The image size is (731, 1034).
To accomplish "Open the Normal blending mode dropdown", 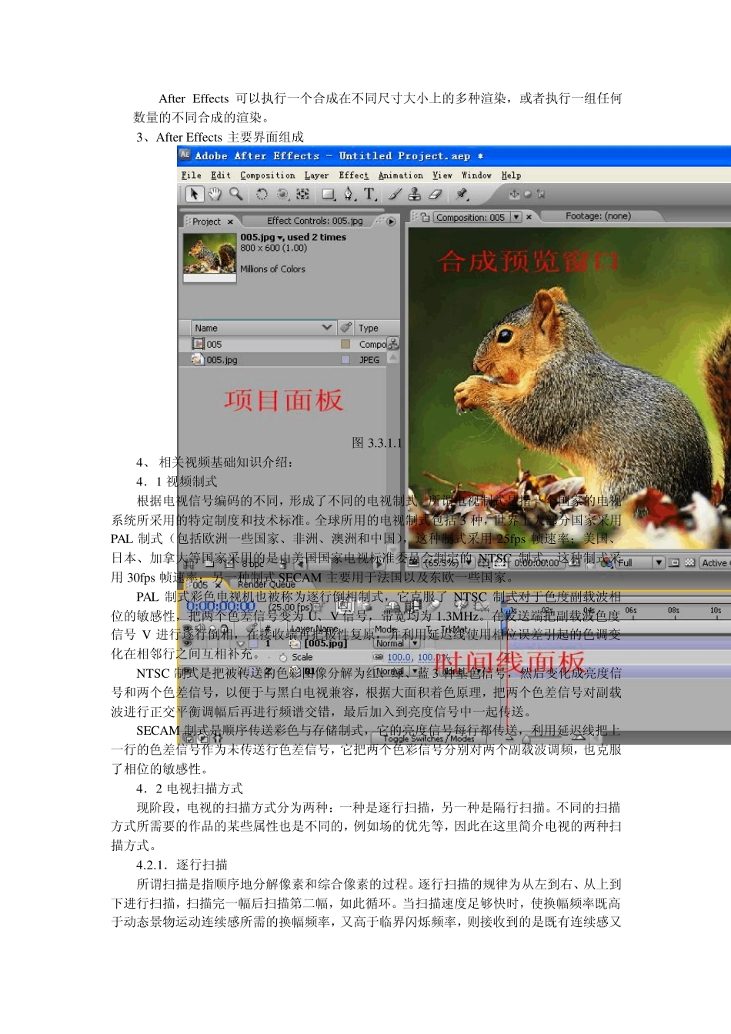I will (396, 643).
